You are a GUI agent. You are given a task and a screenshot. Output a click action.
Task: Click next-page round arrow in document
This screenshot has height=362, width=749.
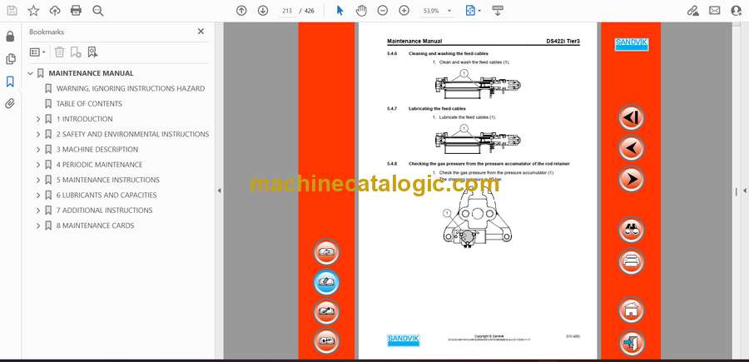coord(631,179)
